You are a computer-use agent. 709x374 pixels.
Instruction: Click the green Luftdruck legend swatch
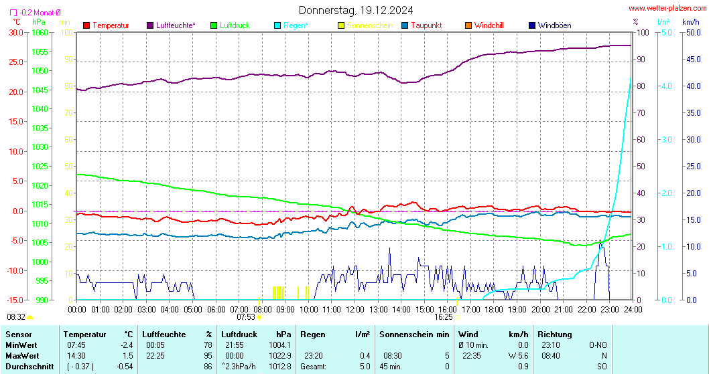pos(214,25)
